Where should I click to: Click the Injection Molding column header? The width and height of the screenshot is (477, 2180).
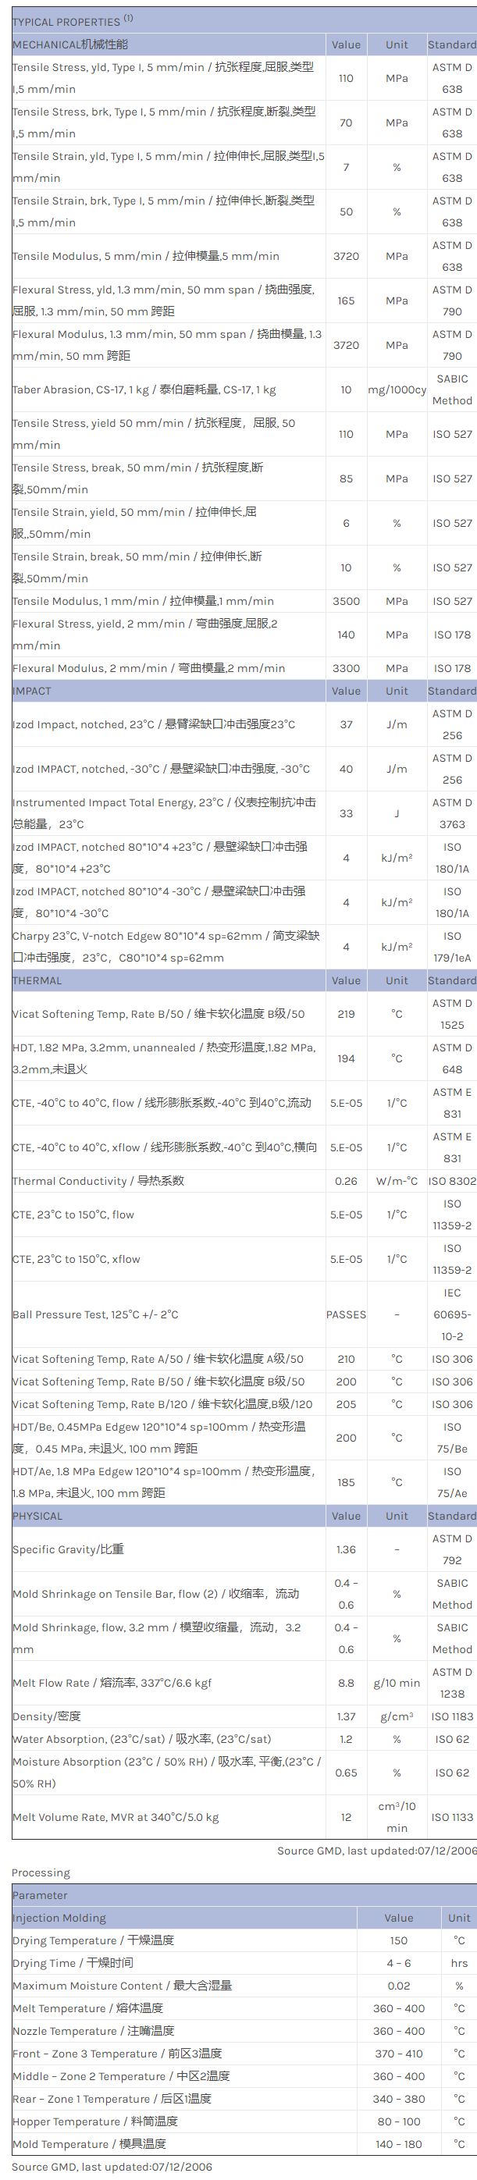[59, 1919]
